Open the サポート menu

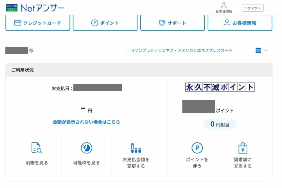point(172,23)
